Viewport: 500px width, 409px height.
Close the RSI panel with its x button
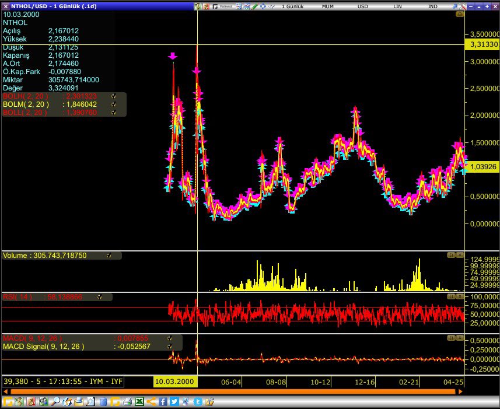[460, 296]
